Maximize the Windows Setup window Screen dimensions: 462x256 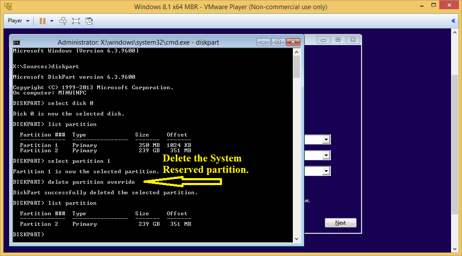pyautogui.click(x=338, y=40)
